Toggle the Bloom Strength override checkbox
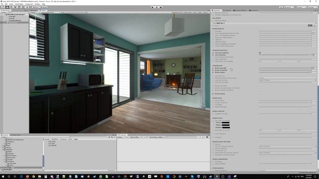 click(x=213, y=68)
